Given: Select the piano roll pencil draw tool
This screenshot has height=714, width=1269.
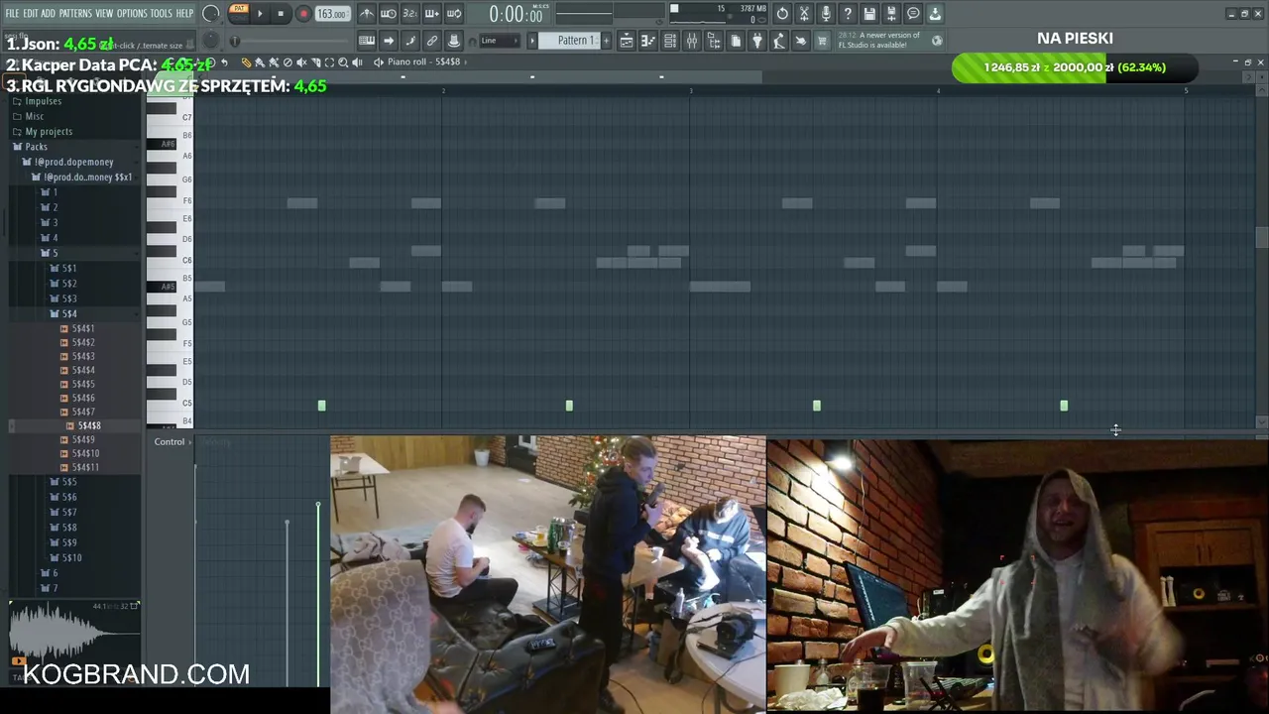Looking at the screenshot, I should pos(247,62).
